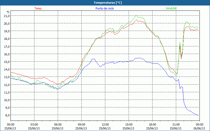Click the 17,0 y-axis value
This screenshot has width=210, height=131.
coord(7,47)
